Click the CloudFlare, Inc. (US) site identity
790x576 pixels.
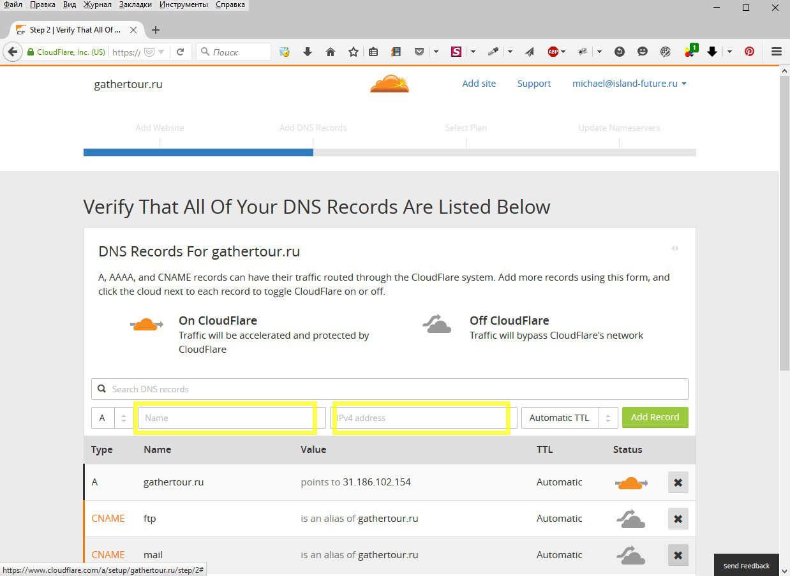point(66,52)
